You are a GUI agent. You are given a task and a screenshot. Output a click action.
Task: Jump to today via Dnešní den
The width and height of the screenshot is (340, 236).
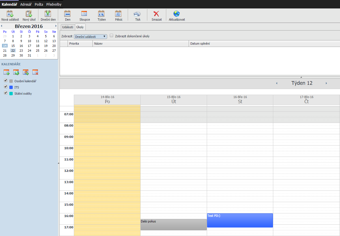coord(48,16)
